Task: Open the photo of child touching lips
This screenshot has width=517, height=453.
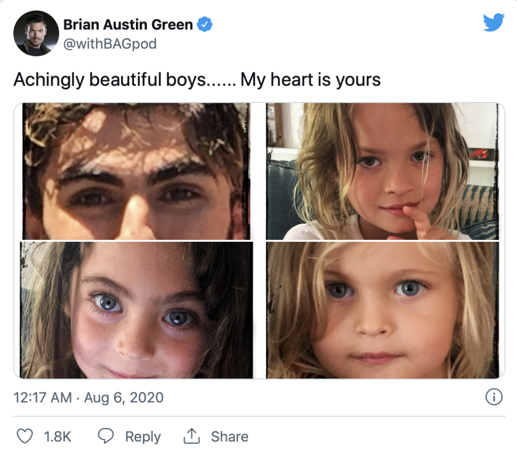Action: pos(382,171)
